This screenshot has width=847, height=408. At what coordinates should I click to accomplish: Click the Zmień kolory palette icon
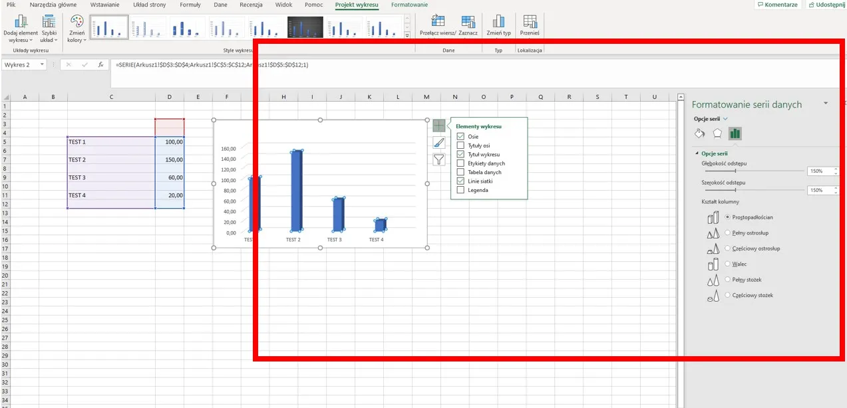[77, 22]
